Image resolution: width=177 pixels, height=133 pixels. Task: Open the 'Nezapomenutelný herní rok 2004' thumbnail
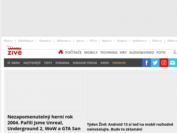click(45, 92)
